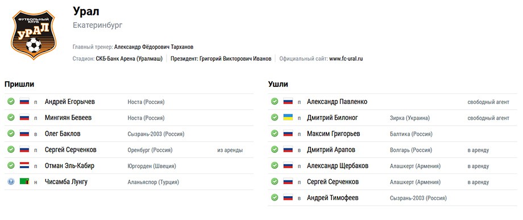Click the Ukraine flag next to Дмитрий Билоног
This screenshot has height=220, width=523.
(288, 117)
